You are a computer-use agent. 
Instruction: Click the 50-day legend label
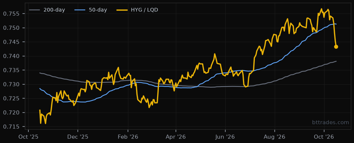(x=98, y=10)
